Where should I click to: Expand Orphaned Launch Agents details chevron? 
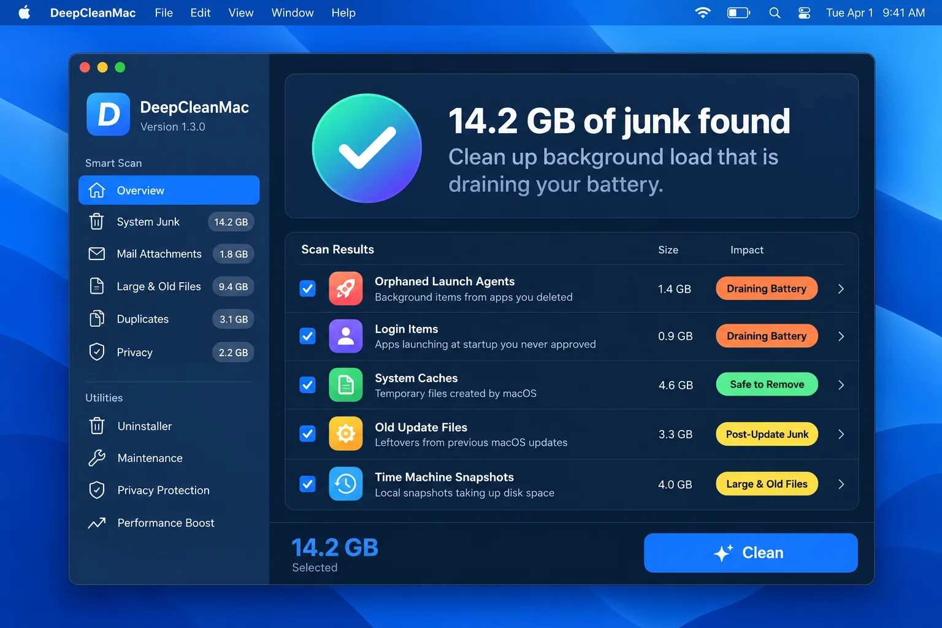pyautogui.click(x=841, y=288)
